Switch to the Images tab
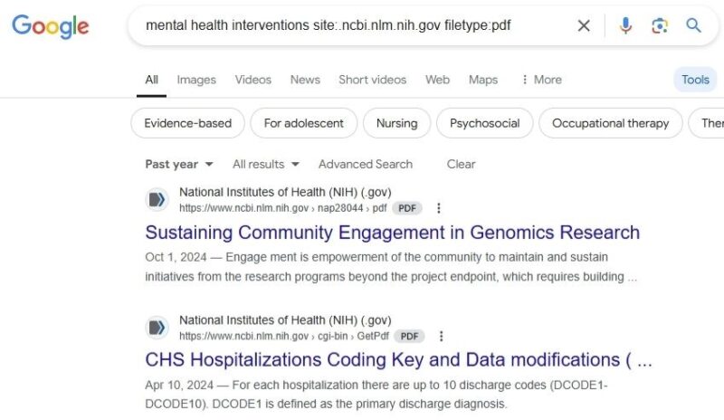Viewport: 724px width, 420px height. [x=196, y=80]
